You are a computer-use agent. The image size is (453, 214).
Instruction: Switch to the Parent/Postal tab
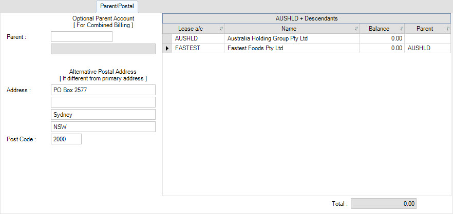point(117,6)
